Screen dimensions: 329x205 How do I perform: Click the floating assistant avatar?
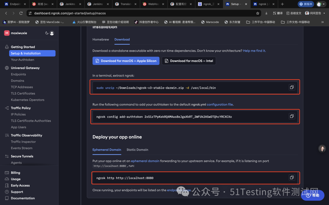click(322, 148)
